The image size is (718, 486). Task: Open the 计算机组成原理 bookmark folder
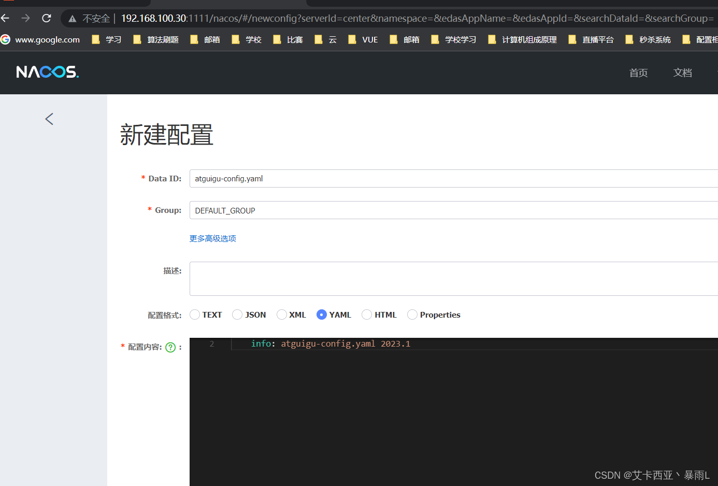point(523,39)
